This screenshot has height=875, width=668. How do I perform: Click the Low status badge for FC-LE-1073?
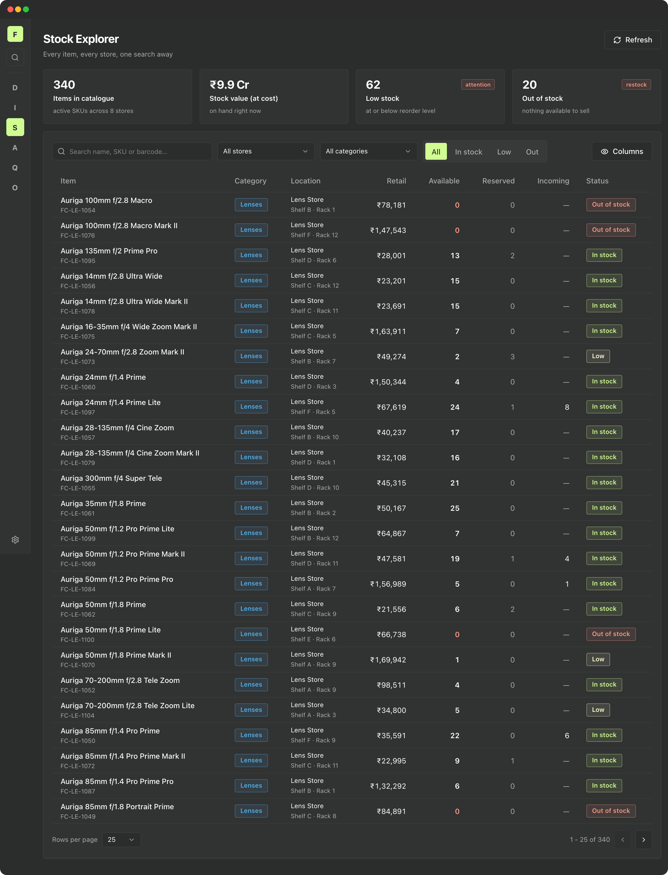coord(598,356)
